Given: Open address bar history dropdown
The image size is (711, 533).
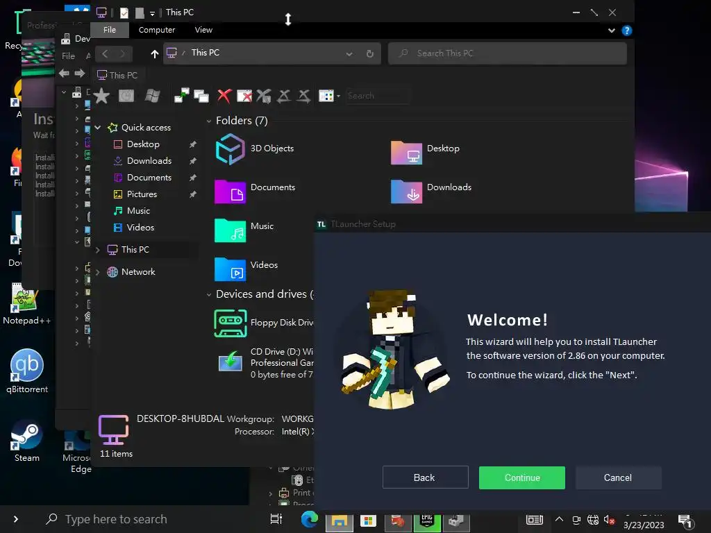Looking at the screenshot, I should 349,54.
